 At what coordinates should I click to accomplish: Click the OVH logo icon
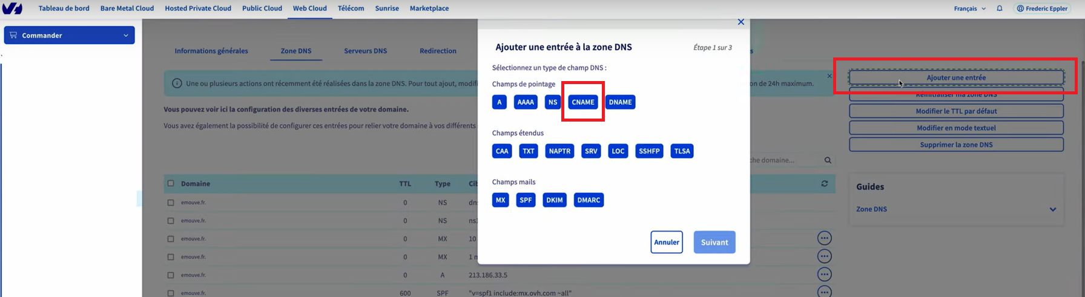(12, 8)
